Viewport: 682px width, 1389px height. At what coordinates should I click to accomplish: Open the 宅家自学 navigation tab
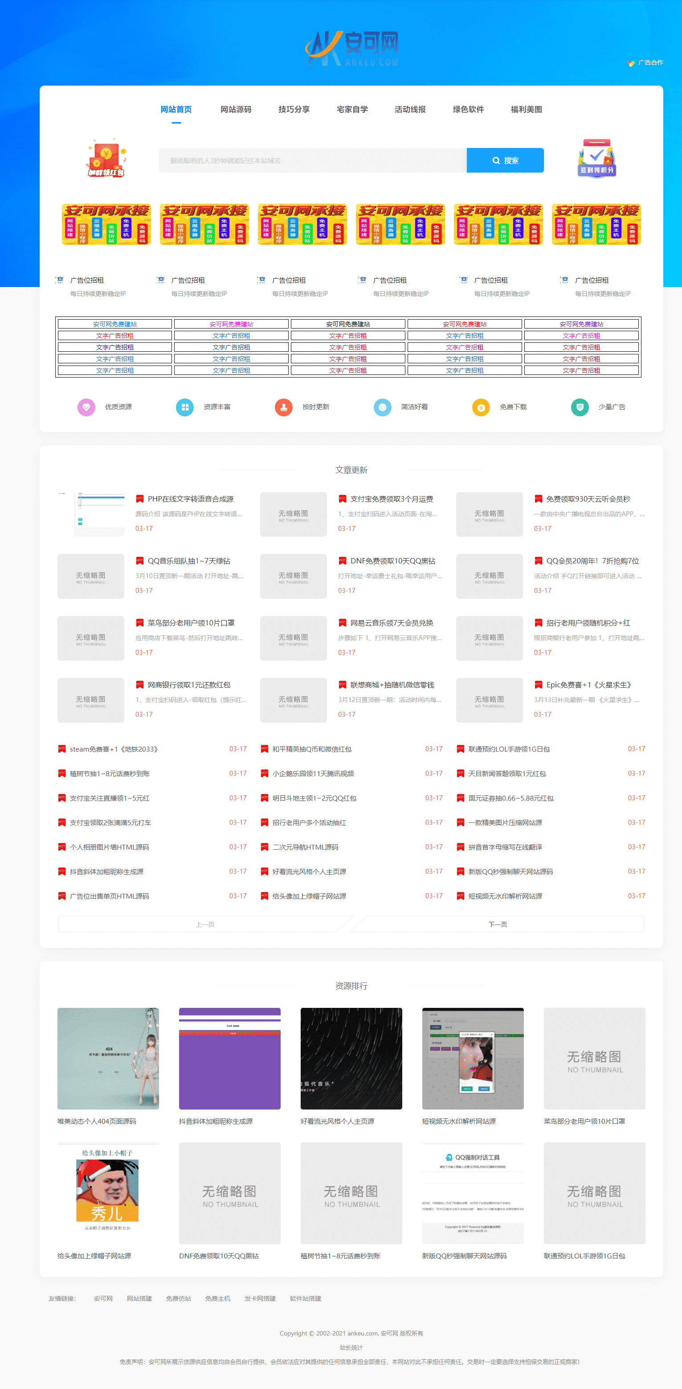352,110
